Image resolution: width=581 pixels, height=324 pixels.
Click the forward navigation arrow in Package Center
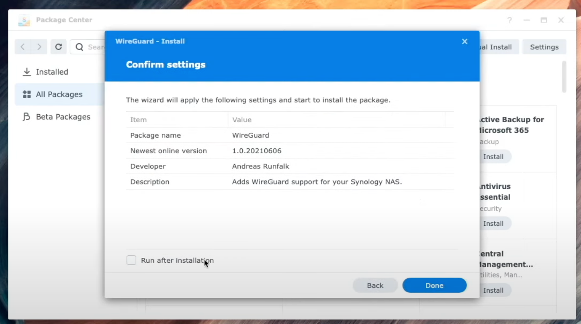point(39,47)
